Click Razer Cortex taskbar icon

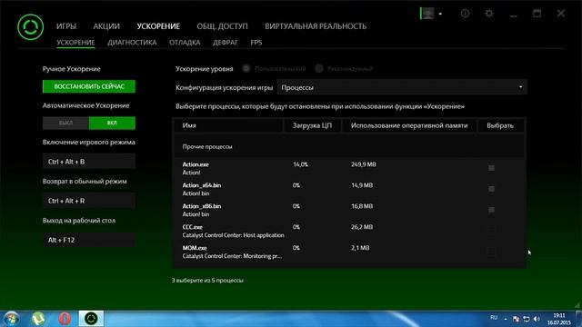click(91, 319)
